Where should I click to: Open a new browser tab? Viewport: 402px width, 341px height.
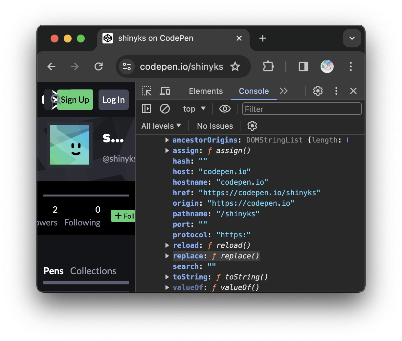[263, 38]
